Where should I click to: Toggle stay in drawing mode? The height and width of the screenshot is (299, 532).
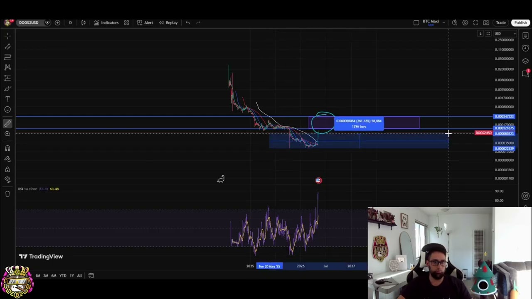pyautogui.click(x=7, y=159)
